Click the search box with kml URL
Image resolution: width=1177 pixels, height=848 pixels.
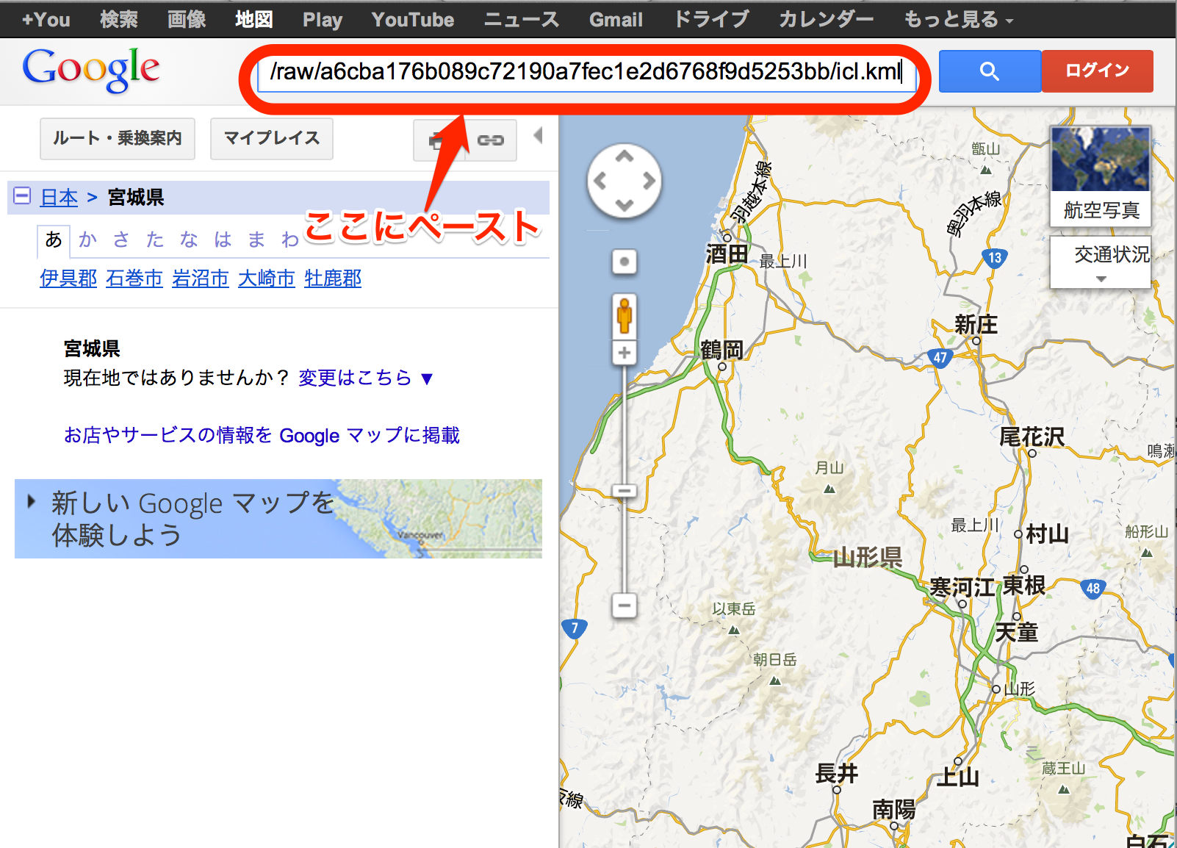pos(586,72)
